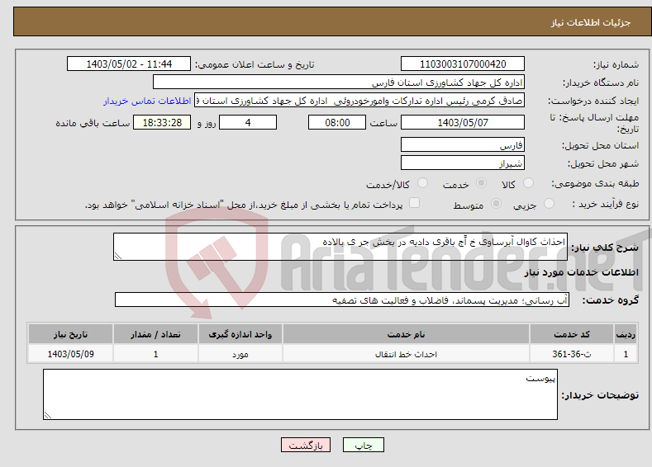
Task: Click the شماره نیاز field 1103003107000420
Action: [463, 64]
